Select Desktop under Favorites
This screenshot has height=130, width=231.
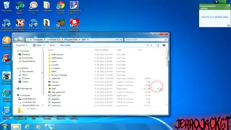pyautogui.click(x=24, y=55)
